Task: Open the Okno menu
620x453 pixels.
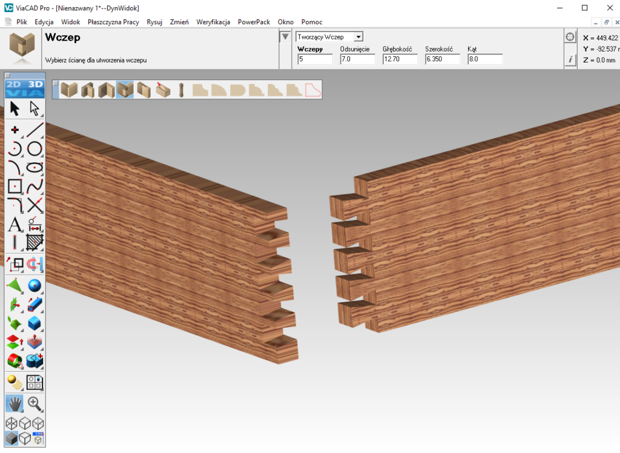Action: point(286,22)
